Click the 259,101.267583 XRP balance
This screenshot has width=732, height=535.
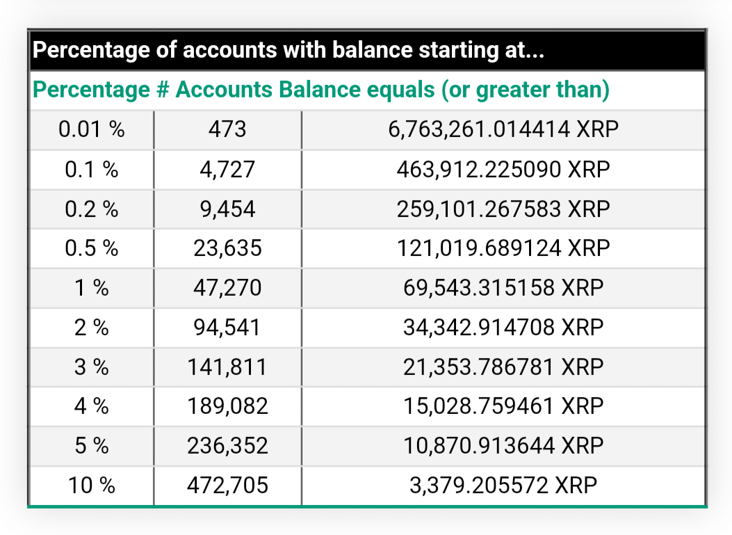[x=503, y=209]
